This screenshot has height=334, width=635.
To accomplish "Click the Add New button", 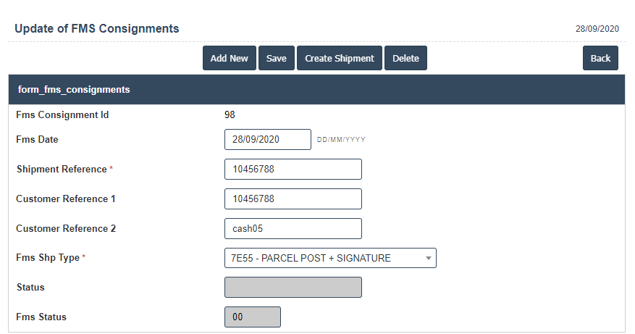I will pos(229,59).
